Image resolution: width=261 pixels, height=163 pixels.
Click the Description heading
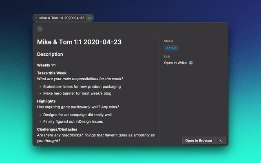pyautogui.click(x=50, y=54)
